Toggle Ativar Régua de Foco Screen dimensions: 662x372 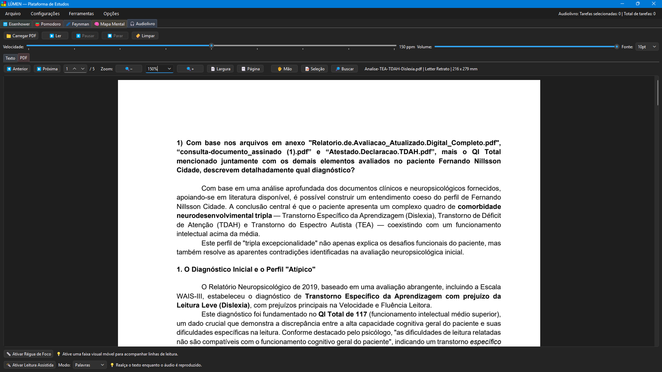pos(29,354)
